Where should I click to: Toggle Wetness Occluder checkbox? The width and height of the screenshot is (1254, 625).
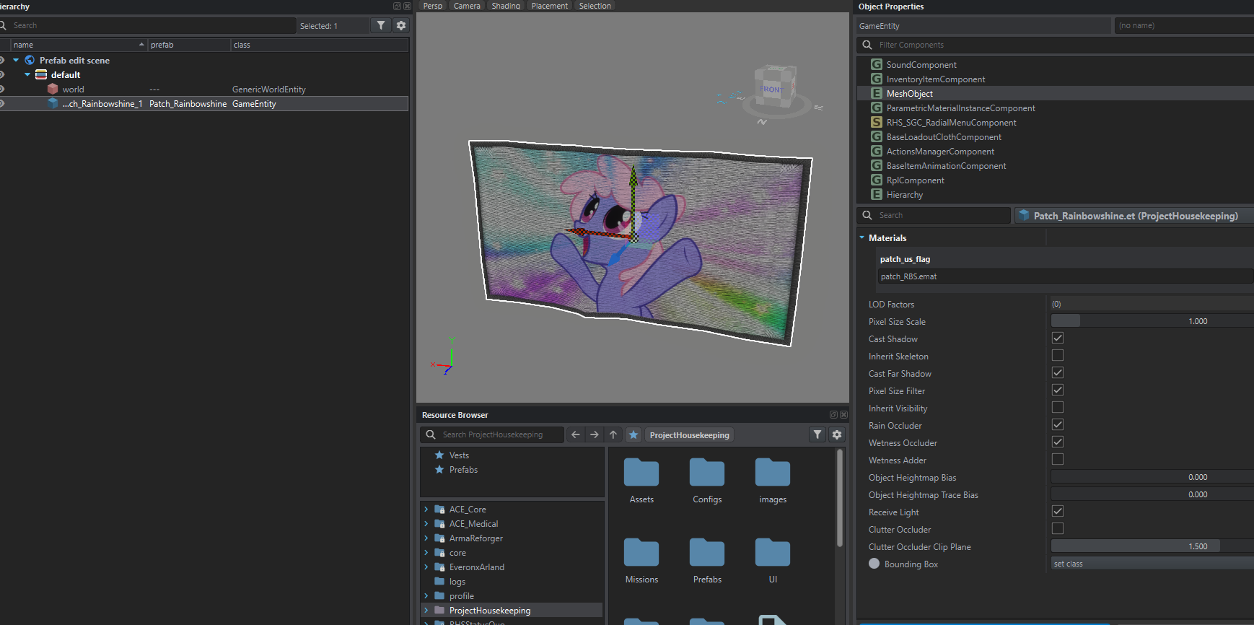pos(1058,442)
